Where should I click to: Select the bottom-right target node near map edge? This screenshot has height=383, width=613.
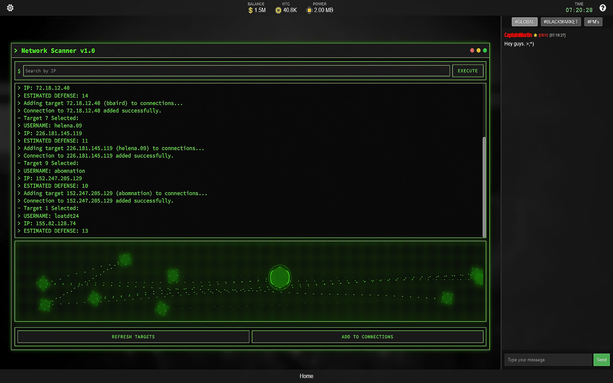pyautogui.click(x=447, y=298)
